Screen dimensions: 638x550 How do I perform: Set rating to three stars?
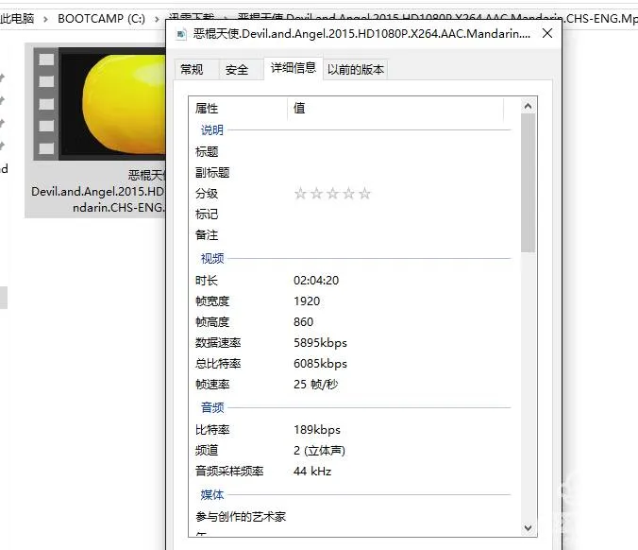[x=332, y=194]
